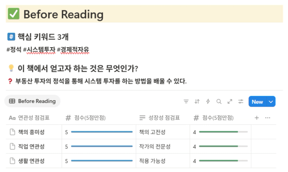The height and width of the screenshot is (172, 288).
Task: Open the sort options icon
Action: tap(197, 101)
